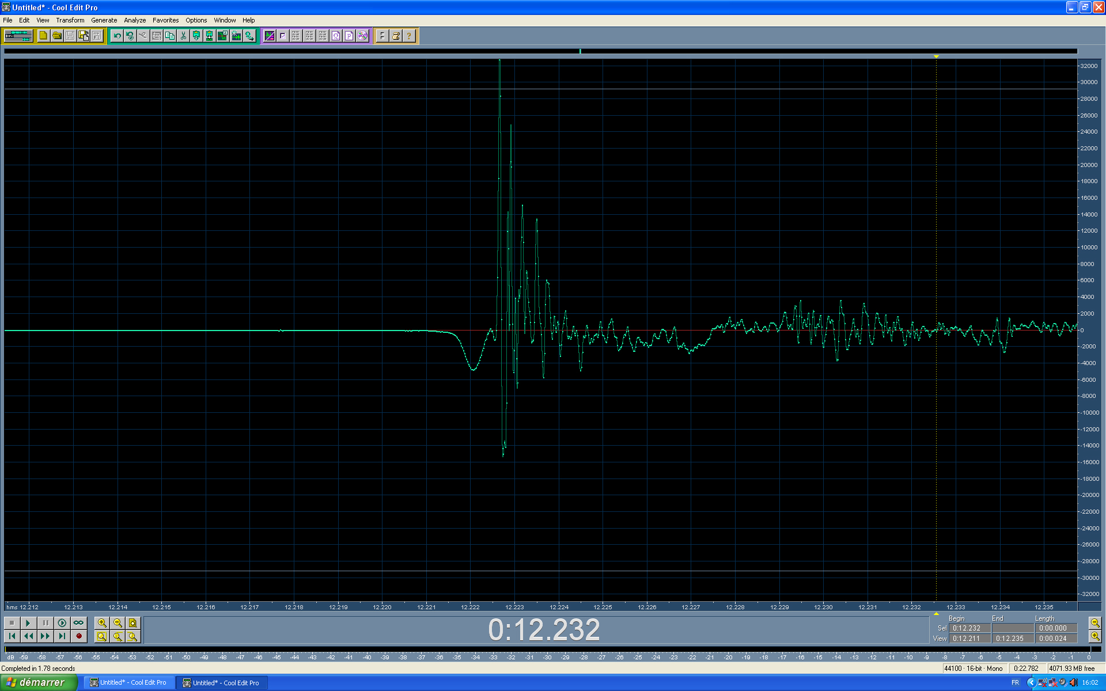The height and width of the screenshot is (691, 1106).
Task: Click 32000 on the amplitude ruler
Action: [x=1089, y=66]
